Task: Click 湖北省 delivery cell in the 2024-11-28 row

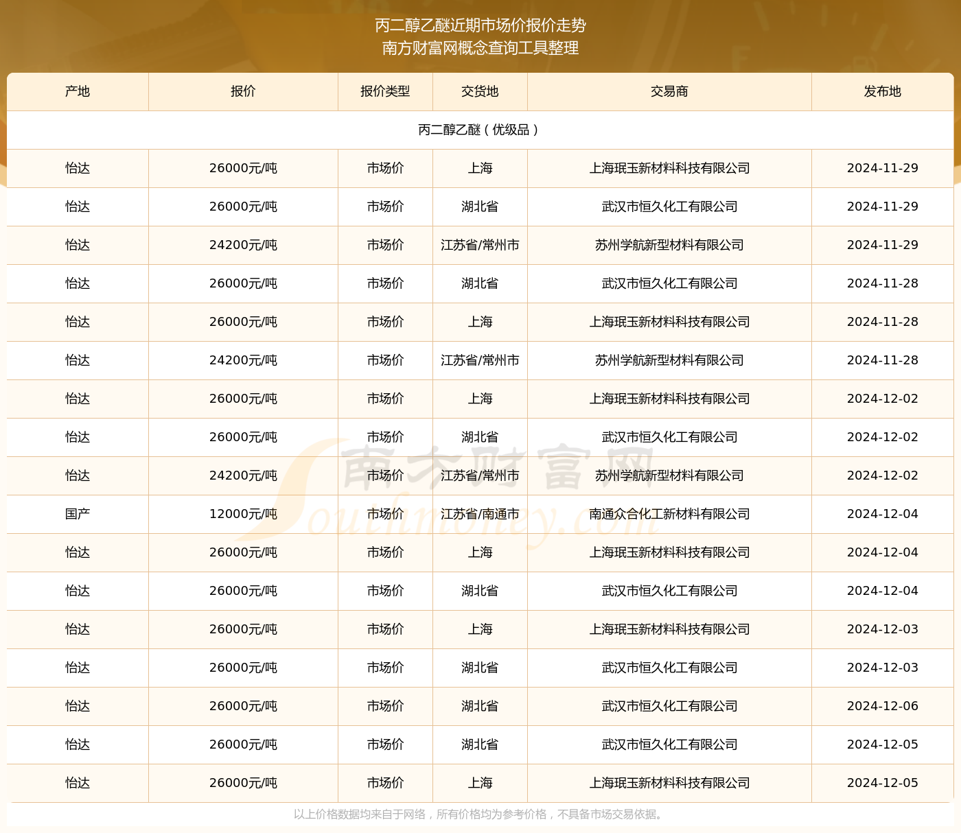Action: tap(480, 283)
